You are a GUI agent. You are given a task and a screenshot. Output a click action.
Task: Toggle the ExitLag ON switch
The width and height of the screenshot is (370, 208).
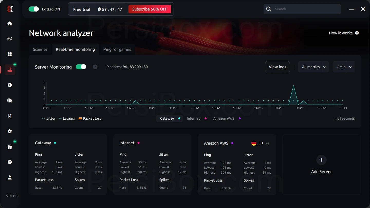click(34, 9)
